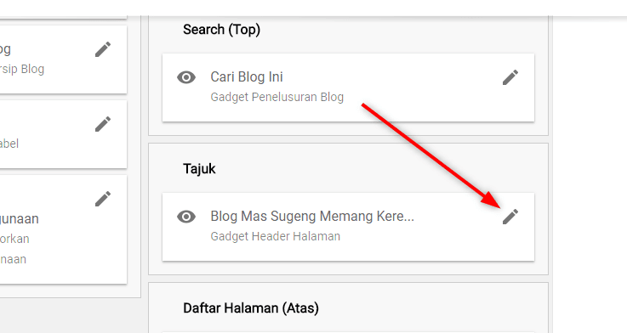Click the 'abel' text in left card
This screenshot has height=333, width=627.
[x=9, y=144]
